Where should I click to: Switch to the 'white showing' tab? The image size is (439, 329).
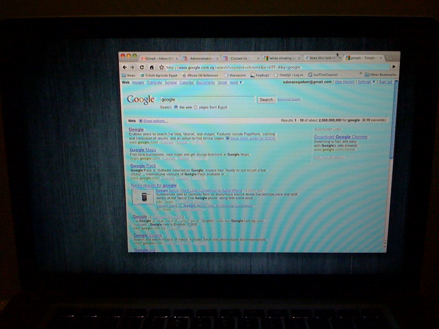coord(282,58)
